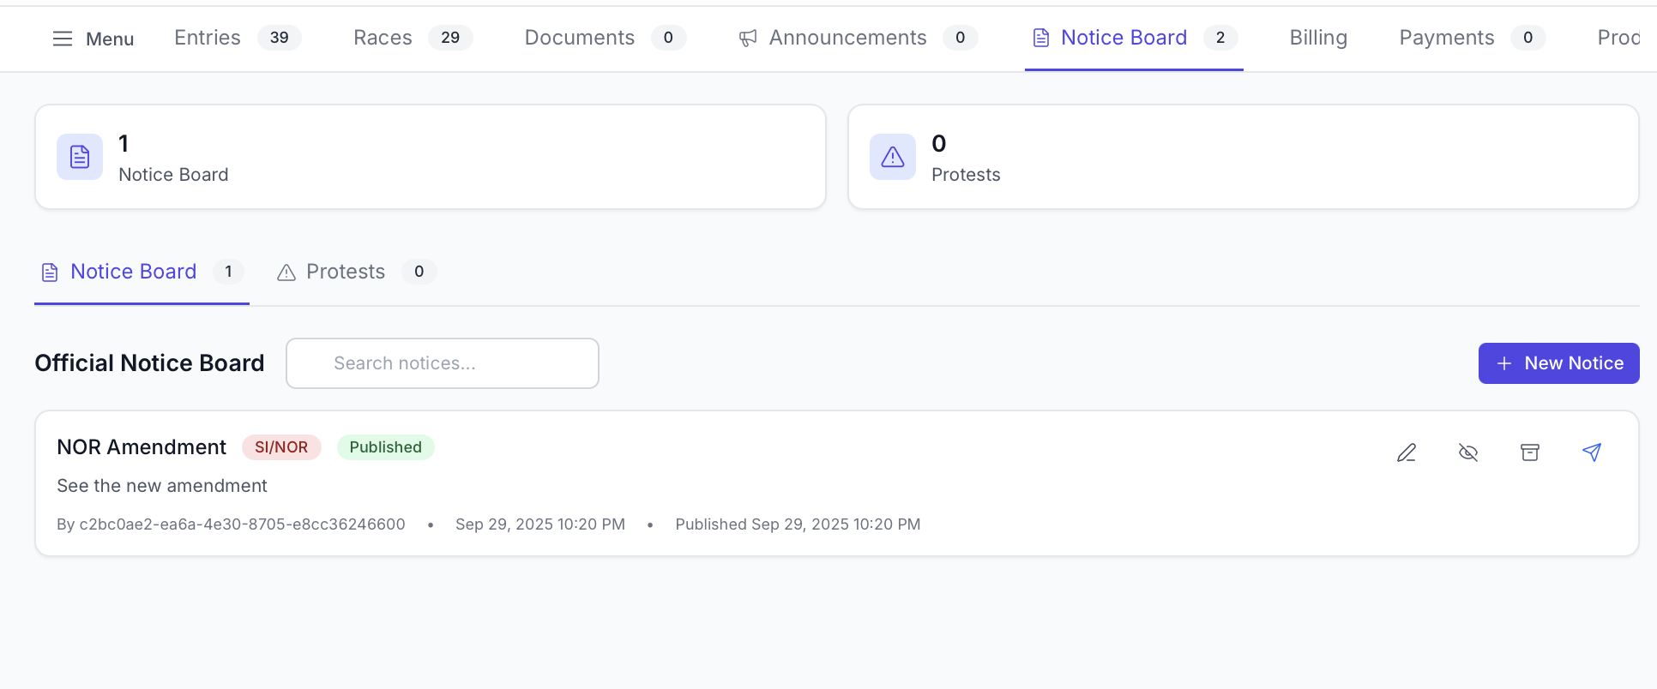Focus the Search notices input field
The image size is (1657, 689).
click(443, 363)
